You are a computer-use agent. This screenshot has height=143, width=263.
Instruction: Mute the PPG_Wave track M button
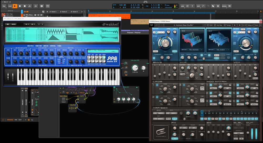(41, 15)
